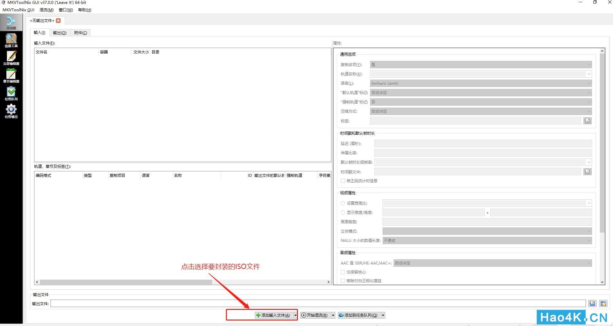
Task: Sort input files by 容器 column
Action: [x=115, y=52]
